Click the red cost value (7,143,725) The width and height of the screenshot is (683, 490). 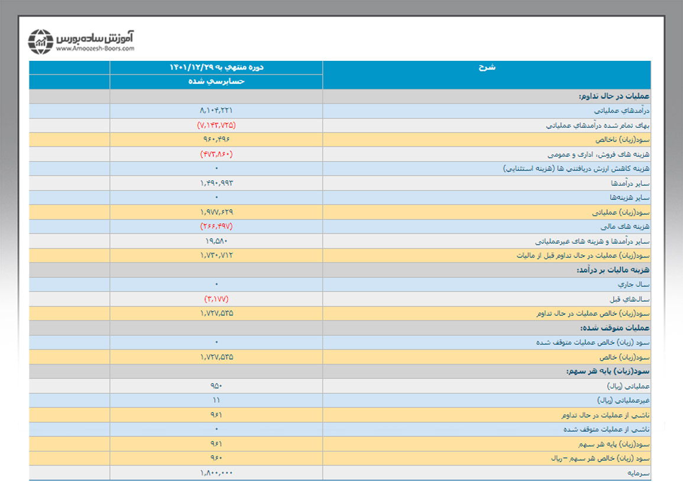(x=216, y=125)
